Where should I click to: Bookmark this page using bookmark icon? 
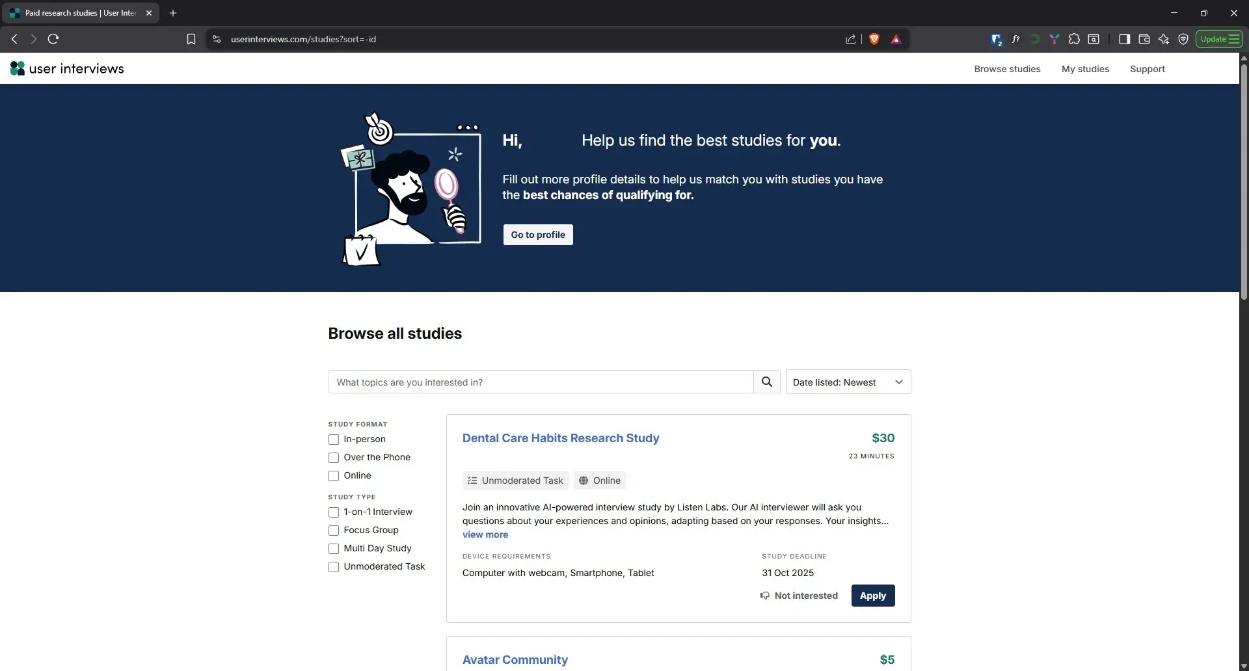click(x=191, y=39)
